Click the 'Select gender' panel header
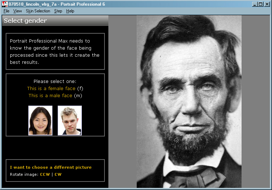 55,21
